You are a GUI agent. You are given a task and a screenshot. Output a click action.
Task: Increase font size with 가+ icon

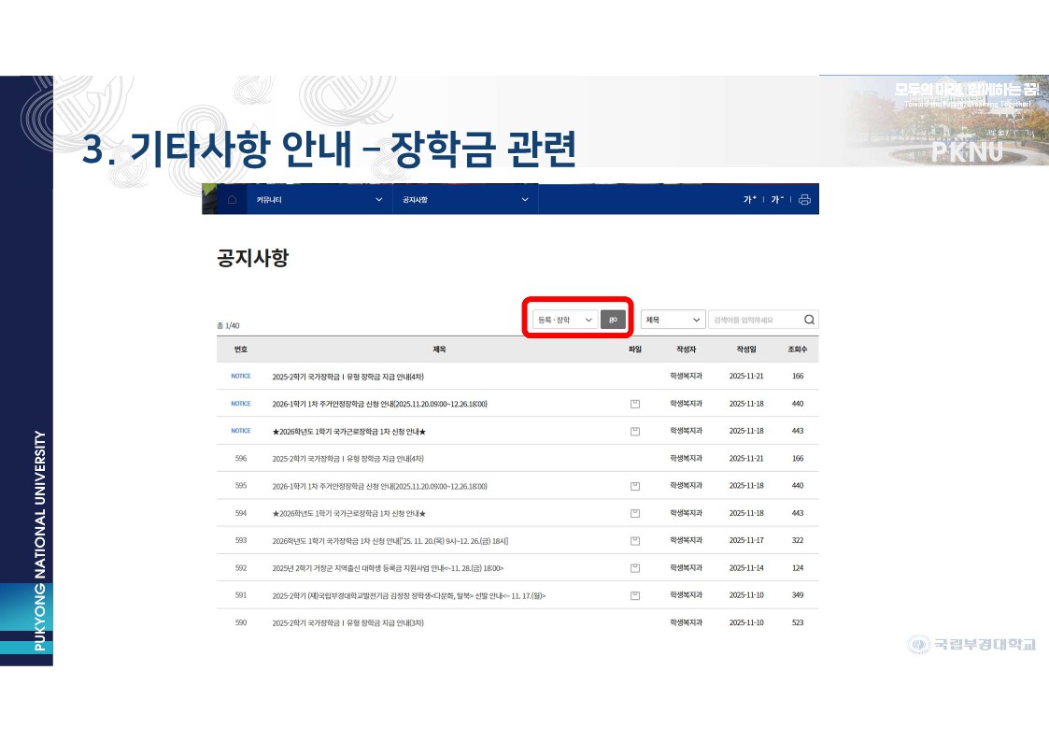coord(749,200)
